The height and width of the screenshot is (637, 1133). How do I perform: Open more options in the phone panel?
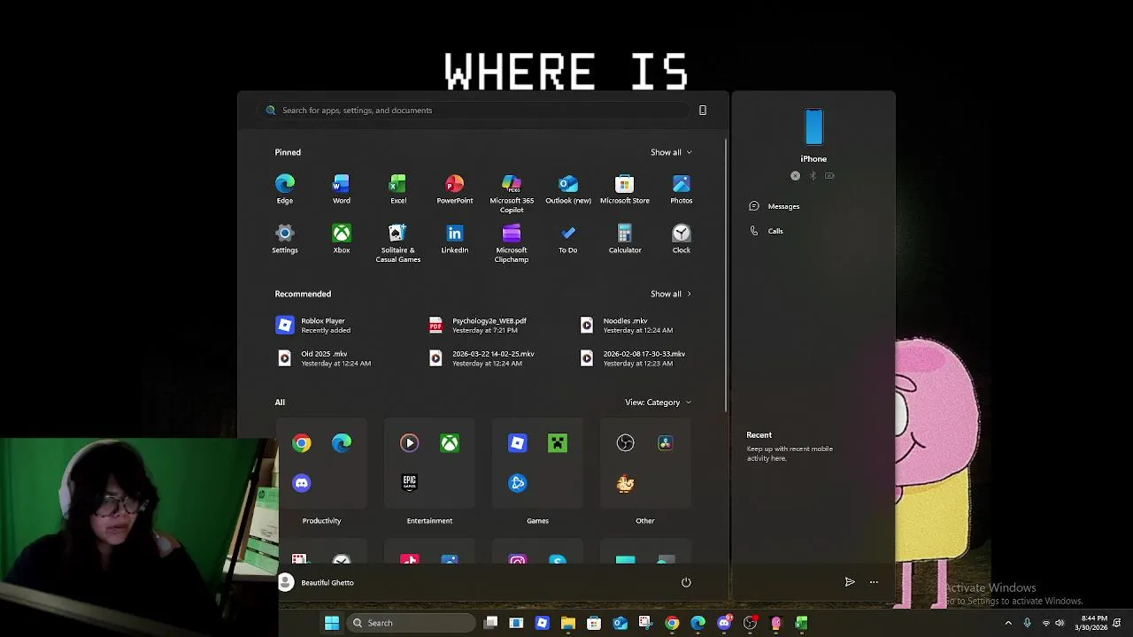874,582
